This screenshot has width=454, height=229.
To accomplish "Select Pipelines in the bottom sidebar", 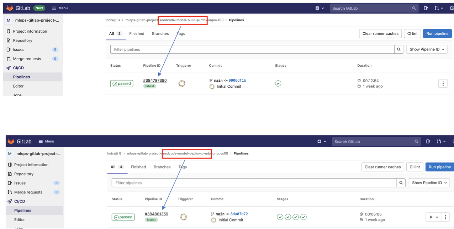I will point(23,211).
